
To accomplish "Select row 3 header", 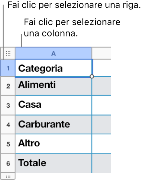I will click(x=8, y=105).
